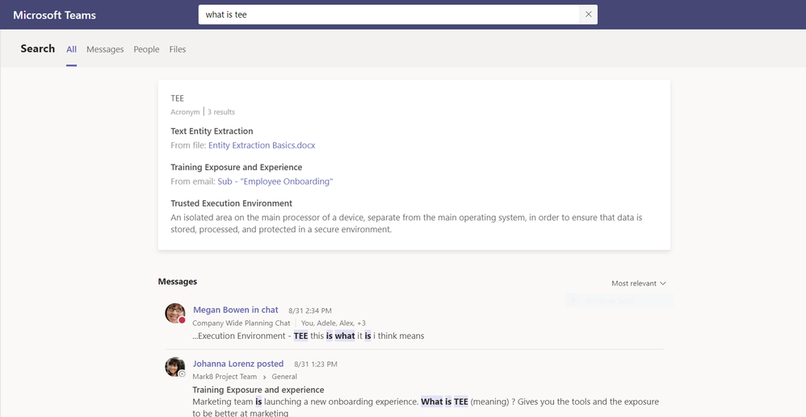Viewport: 806px width, 417px height.
Task: Click the "You, Adele, Alex, +3" participants text
Action: 334,323
